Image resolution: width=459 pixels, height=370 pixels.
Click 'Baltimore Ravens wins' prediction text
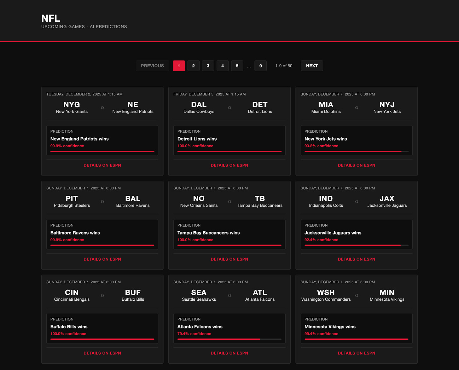(x=75, y=233)
